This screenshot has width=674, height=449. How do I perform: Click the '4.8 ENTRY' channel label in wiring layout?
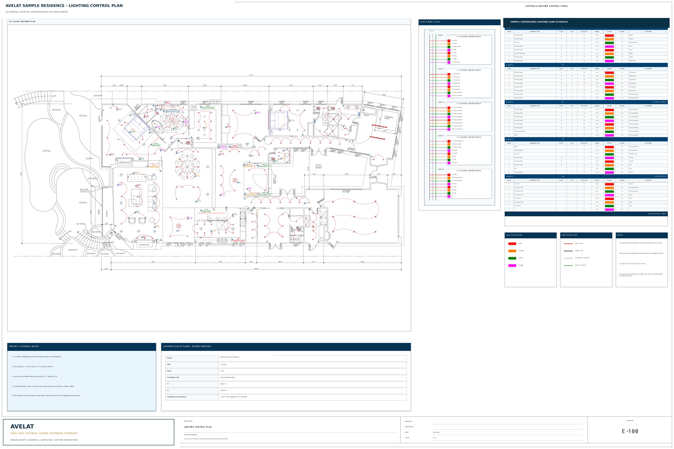pos(454,163)
